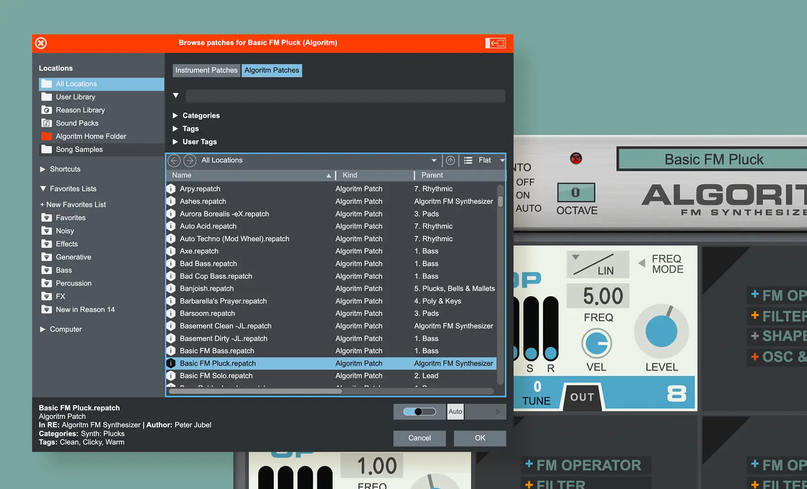Click the LEVEL knob on the operator
807x489 pixels.
pyautogui.click(x=661, y=331)
